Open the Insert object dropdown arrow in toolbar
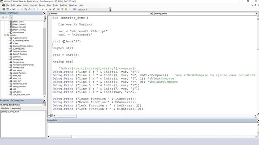The image size is (259, 145). tap(10, 9)
